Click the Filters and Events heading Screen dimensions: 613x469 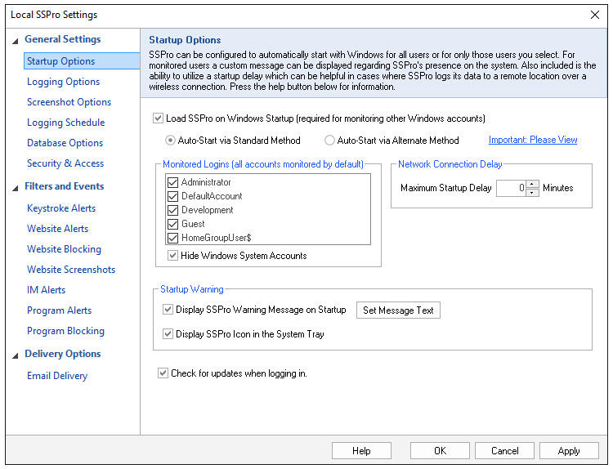point(64,186)
